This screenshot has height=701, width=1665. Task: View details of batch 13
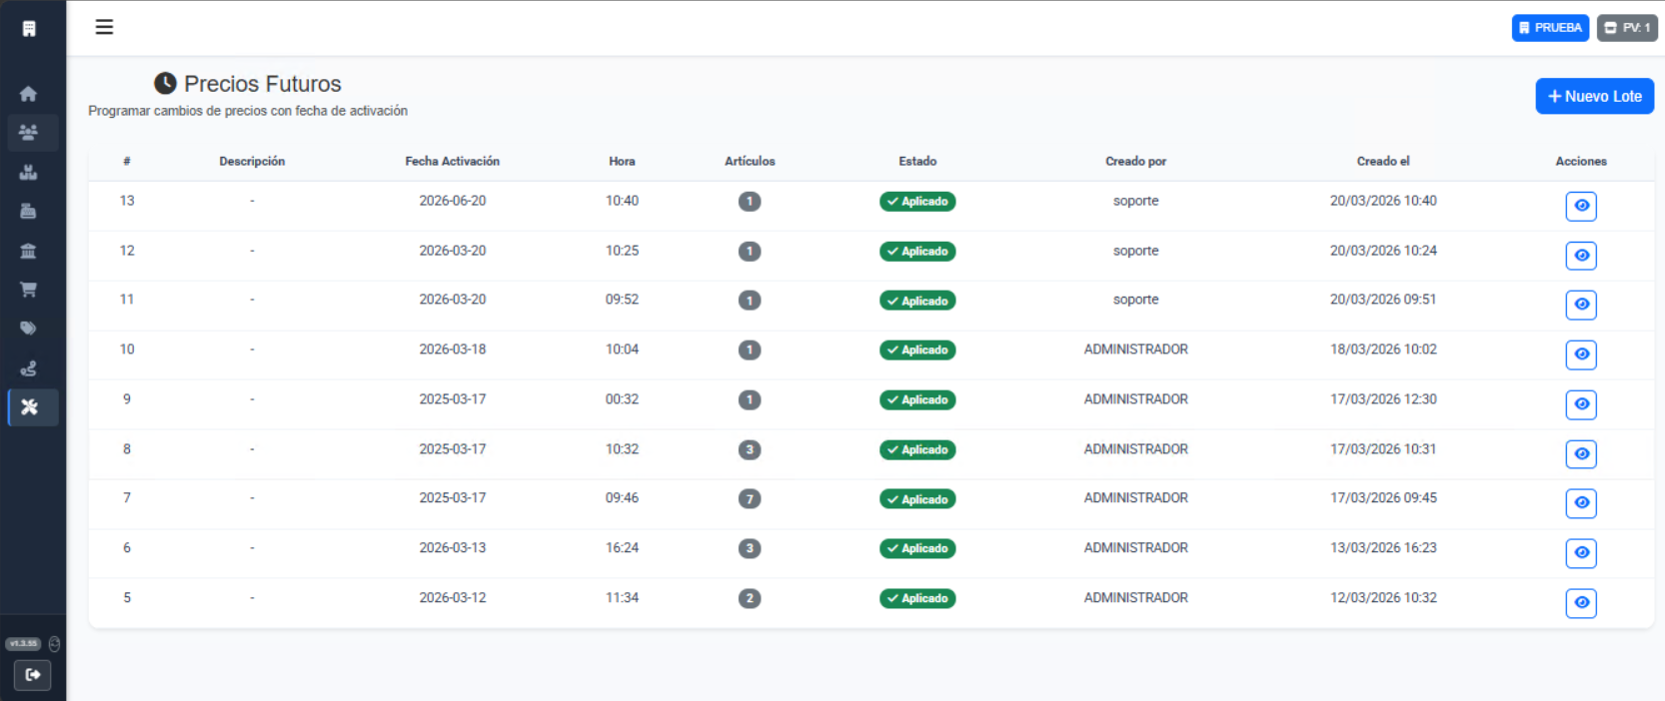[1580, 206]
